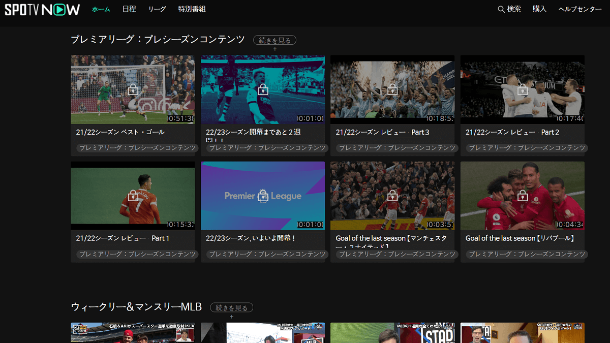Image resolution: width=610 pixels, height=343 pixels.
Task: Open the 日程 schedule menu
Action: click(129, 9)
